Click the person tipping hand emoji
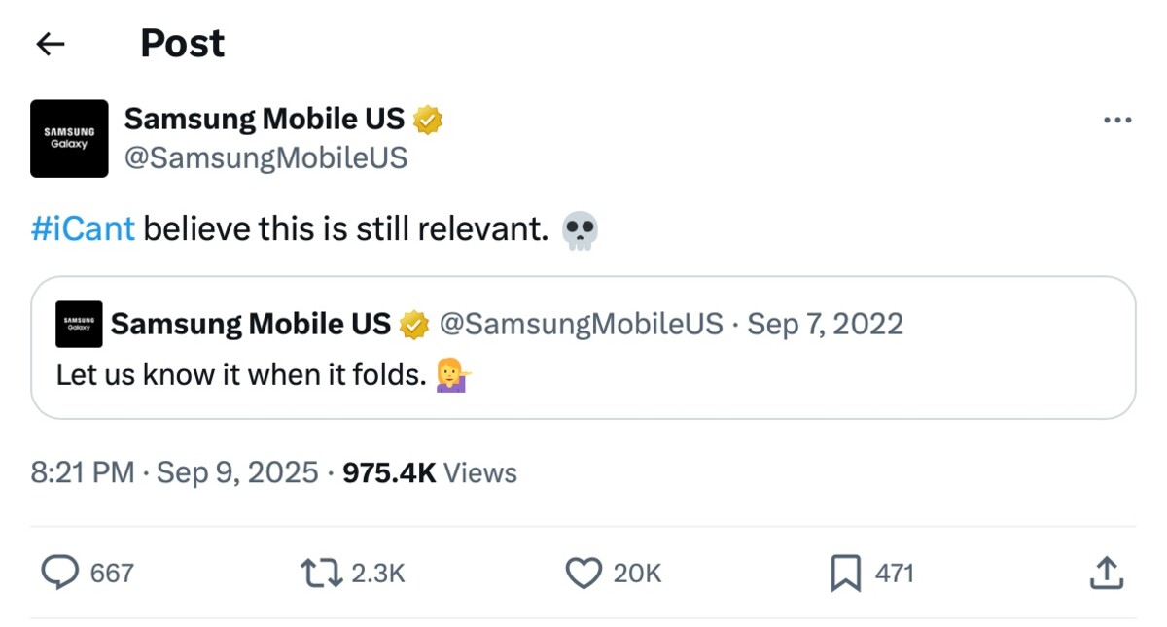This screenshot has width=1167, height=627. coord(451,375)
